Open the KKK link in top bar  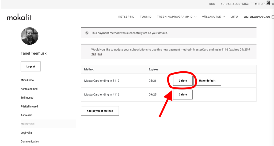[x=212, y=4]
